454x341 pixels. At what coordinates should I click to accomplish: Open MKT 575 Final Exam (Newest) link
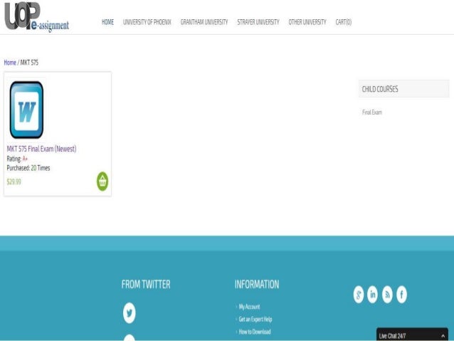(41, 149)
